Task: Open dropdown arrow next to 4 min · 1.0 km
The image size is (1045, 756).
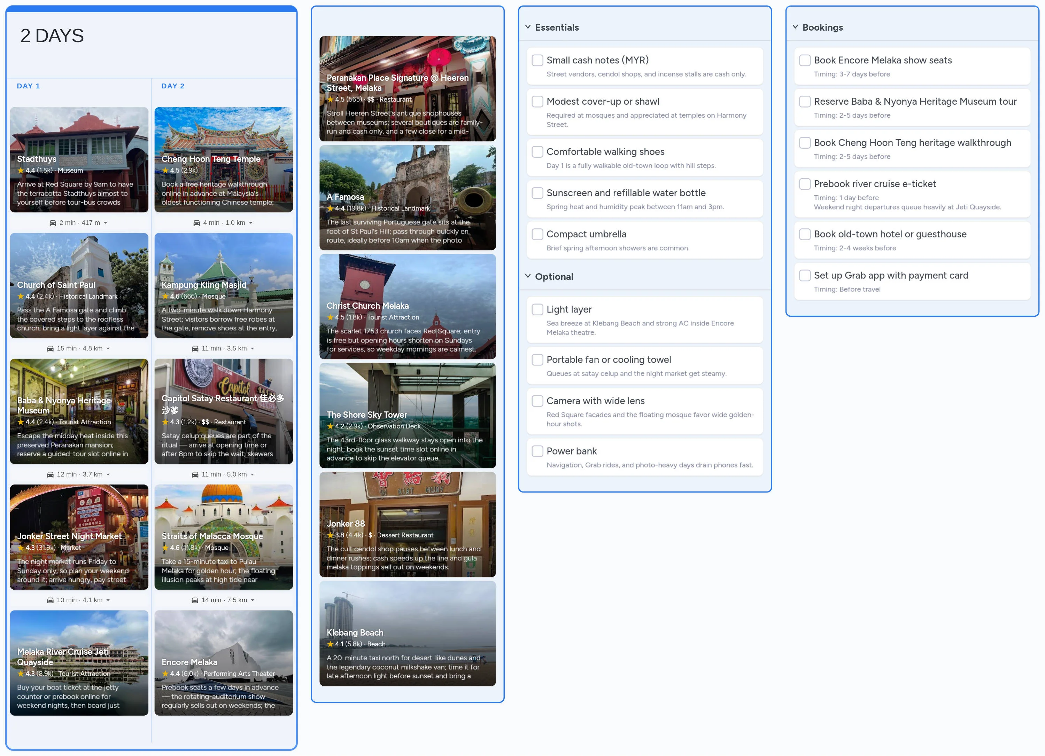Action: (251, 223)
